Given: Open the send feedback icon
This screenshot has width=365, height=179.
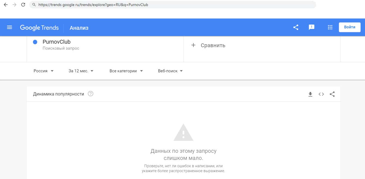Looking at the screenshot, I should click(x=311, y=27).
